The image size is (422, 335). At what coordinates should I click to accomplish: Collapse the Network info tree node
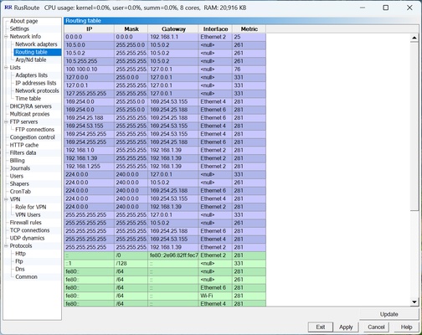pos(6,37)
